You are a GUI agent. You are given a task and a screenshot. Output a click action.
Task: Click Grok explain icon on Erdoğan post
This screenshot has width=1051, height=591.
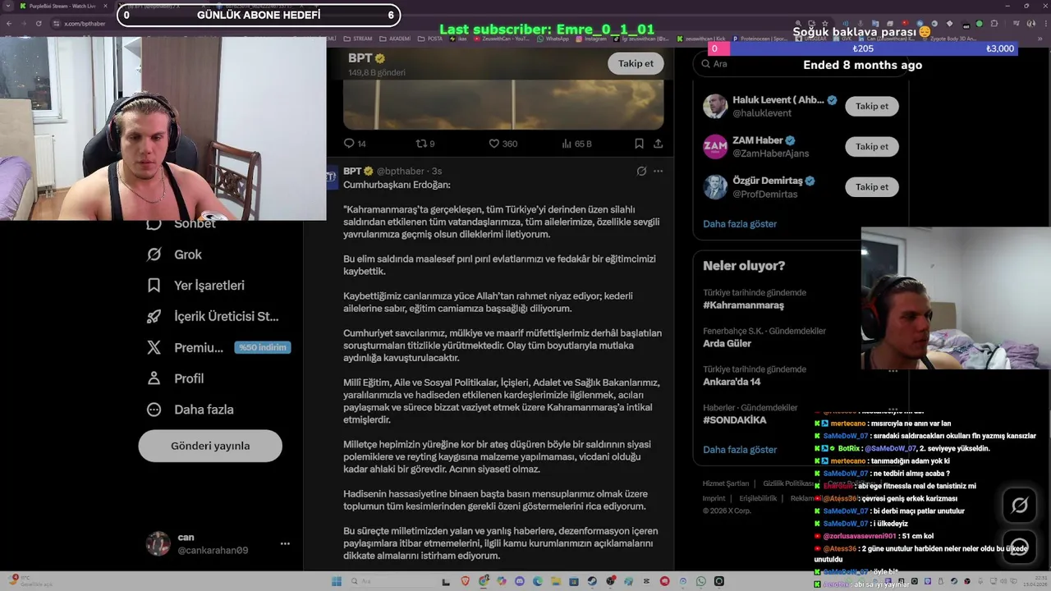(641, 171)
